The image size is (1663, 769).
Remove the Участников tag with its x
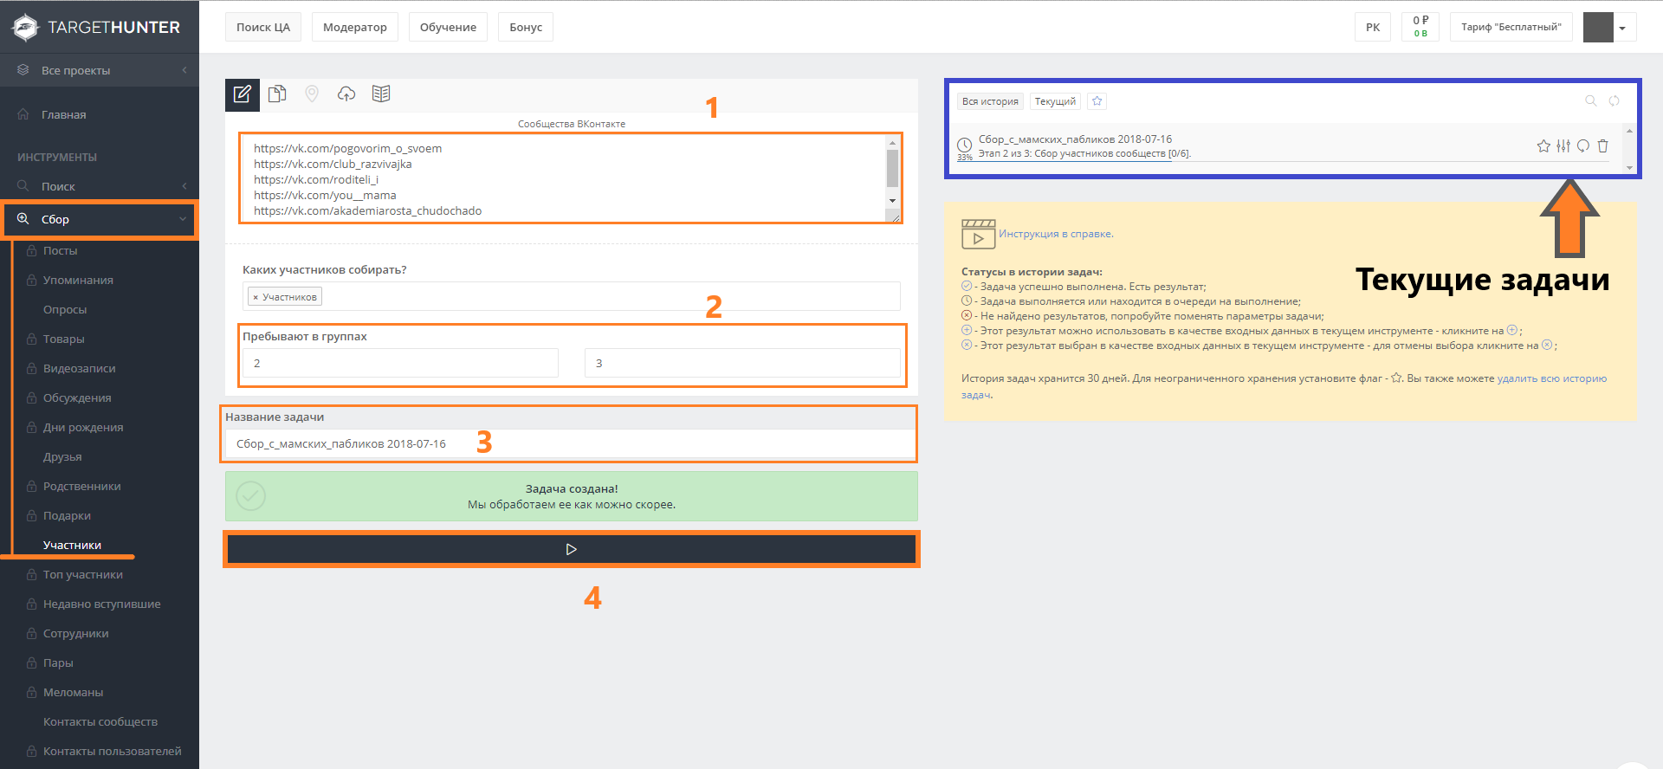256,297
